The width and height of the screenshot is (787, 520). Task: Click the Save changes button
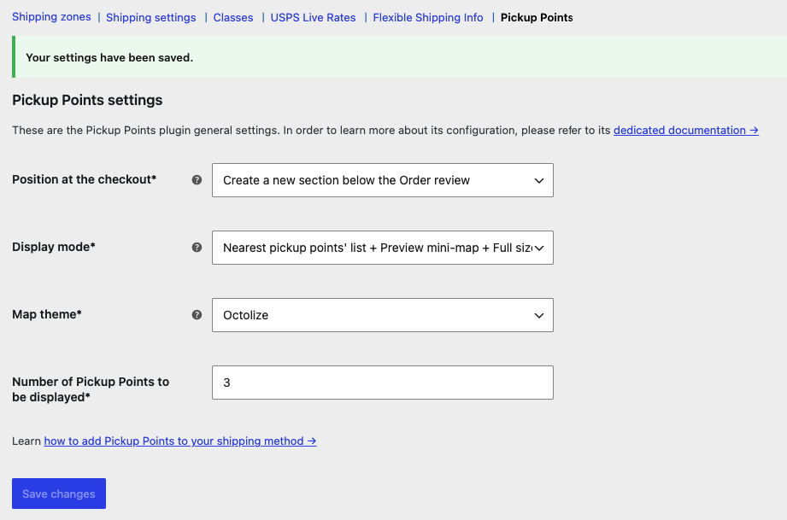59,494
